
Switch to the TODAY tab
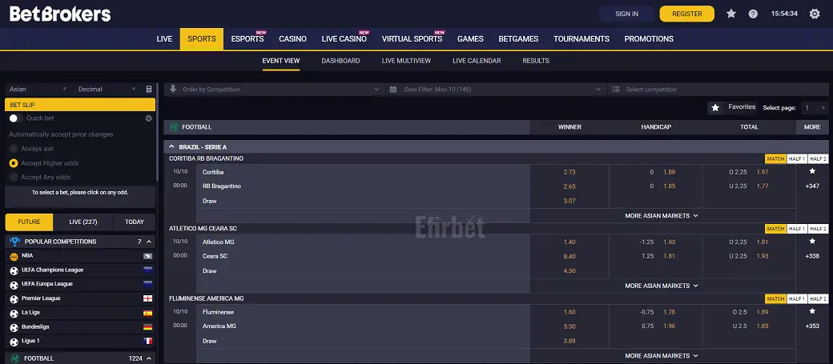pyautogui.click(x=135, y=222)
